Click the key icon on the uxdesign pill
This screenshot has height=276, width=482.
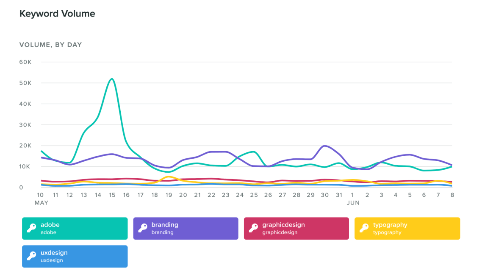click(30, 256)
